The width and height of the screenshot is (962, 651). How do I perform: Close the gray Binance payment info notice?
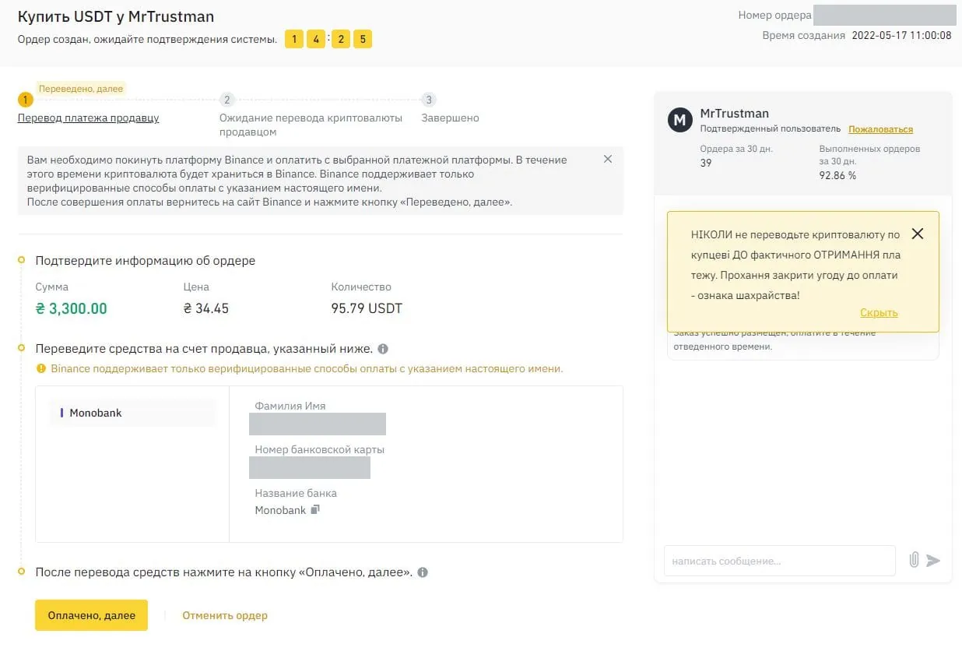608,159
